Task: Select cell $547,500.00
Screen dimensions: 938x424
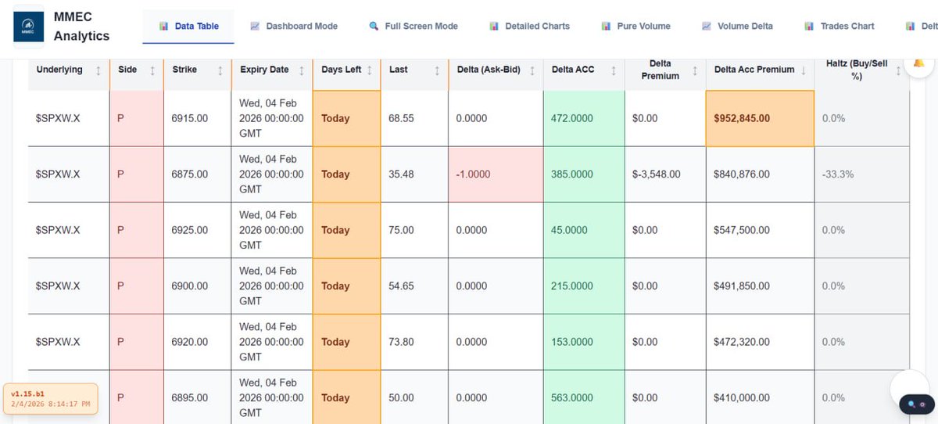Action: click(x=760, y=230)
